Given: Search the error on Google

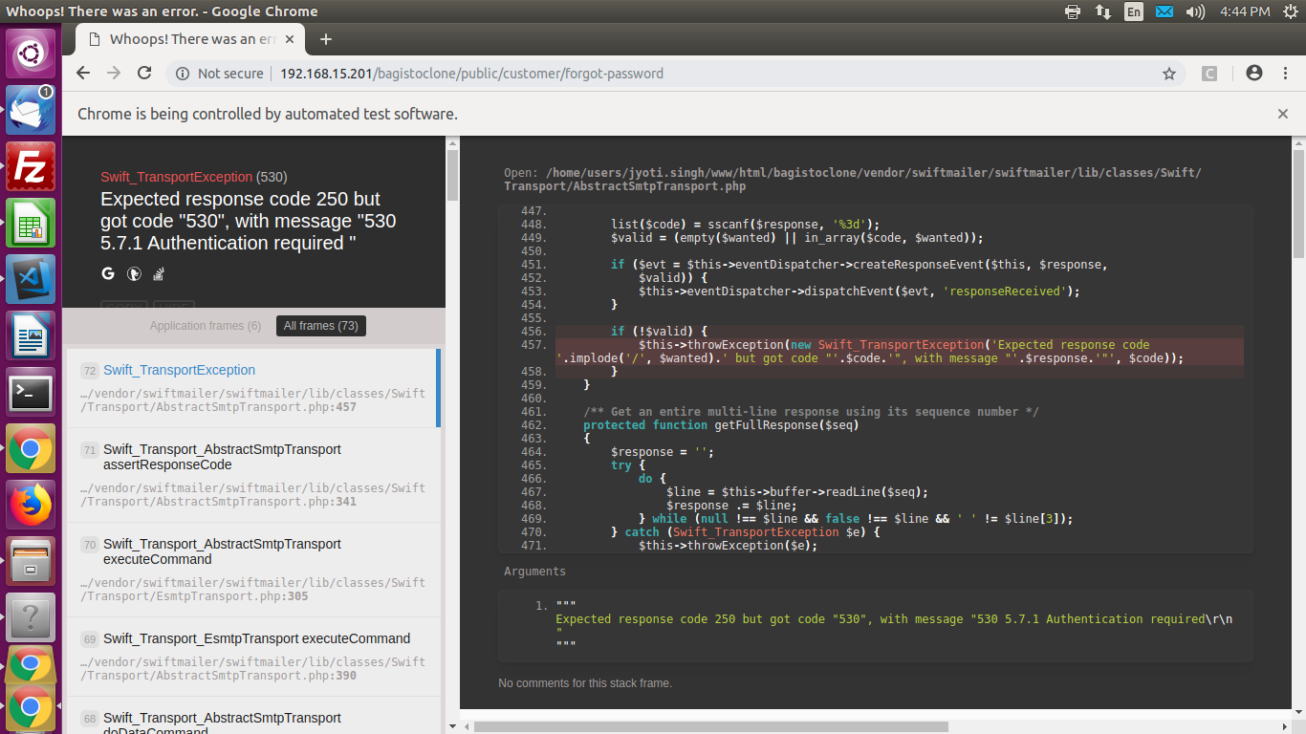Looking at the screenshot, I should [107, 273].
